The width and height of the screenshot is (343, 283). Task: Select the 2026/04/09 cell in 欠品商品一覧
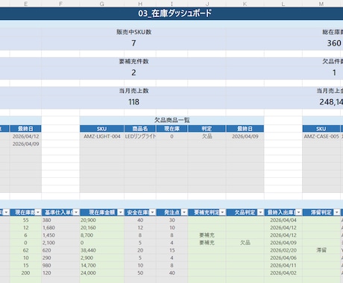point(245,136)
